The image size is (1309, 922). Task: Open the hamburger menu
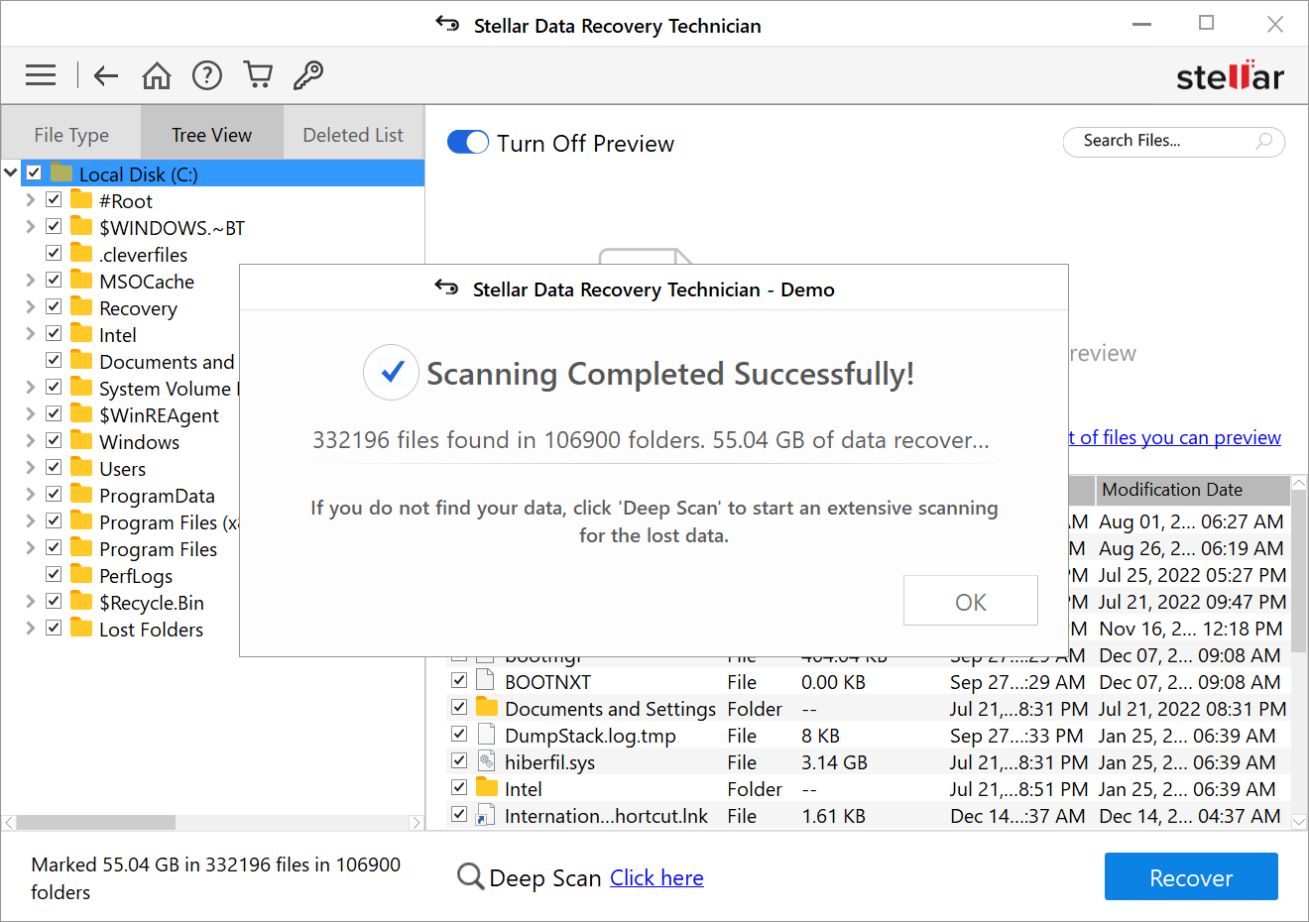[x=41, y=75]
